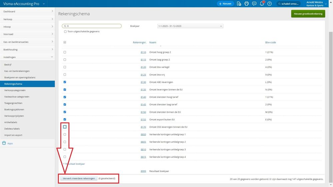This screenshot has width=333, height=187.
Task: Open the Boekjaar date range dropdown
Action: coord(190,26)
